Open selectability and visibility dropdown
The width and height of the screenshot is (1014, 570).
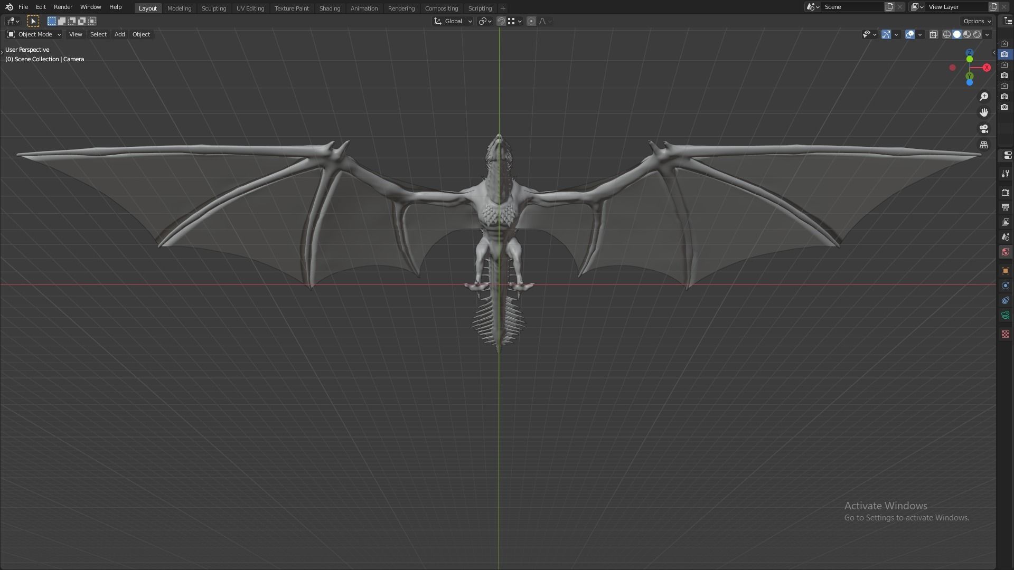click(869, 34)
